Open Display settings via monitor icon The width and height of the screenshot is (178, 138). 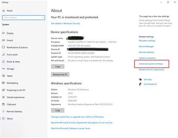point(3,33)
